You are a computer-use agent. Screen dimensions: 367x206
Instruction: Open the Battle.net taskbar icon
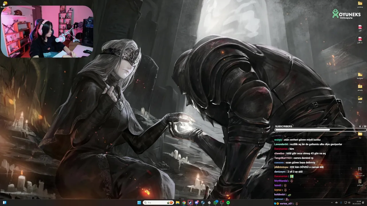coord(203,203)
